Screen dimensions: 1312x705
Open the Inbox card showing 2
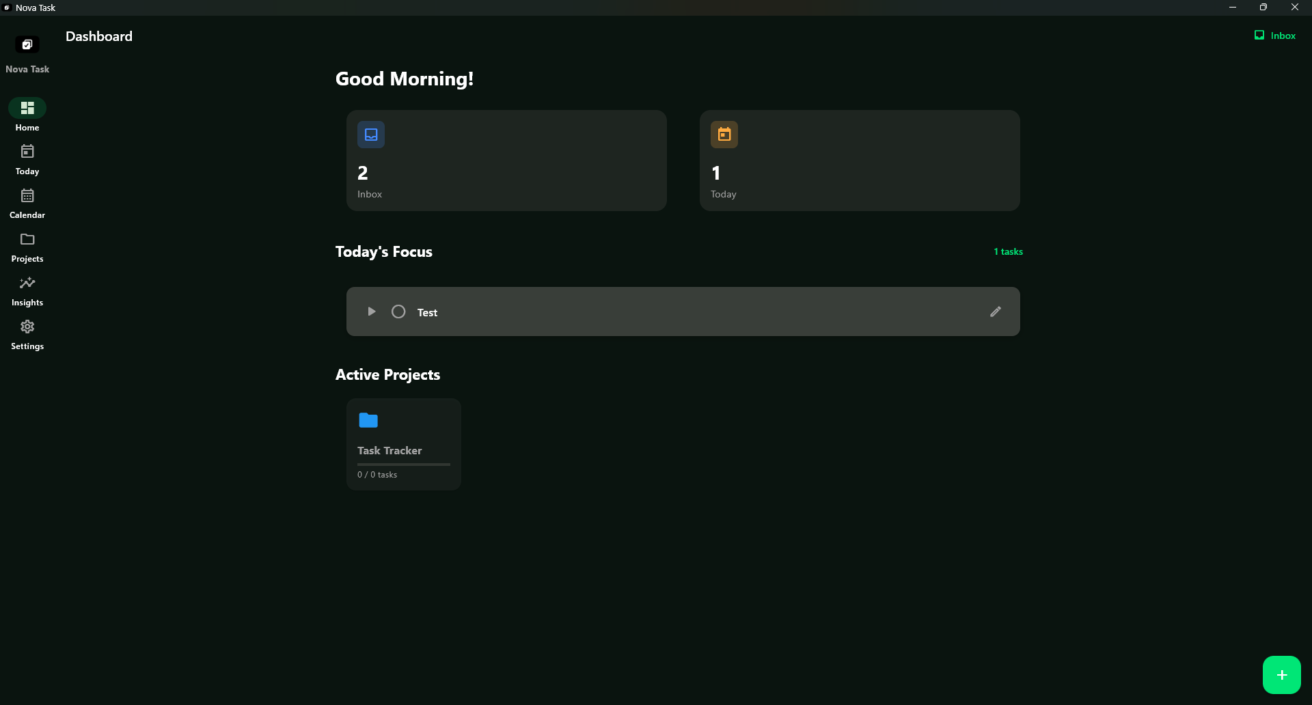[x=506, y=161]
